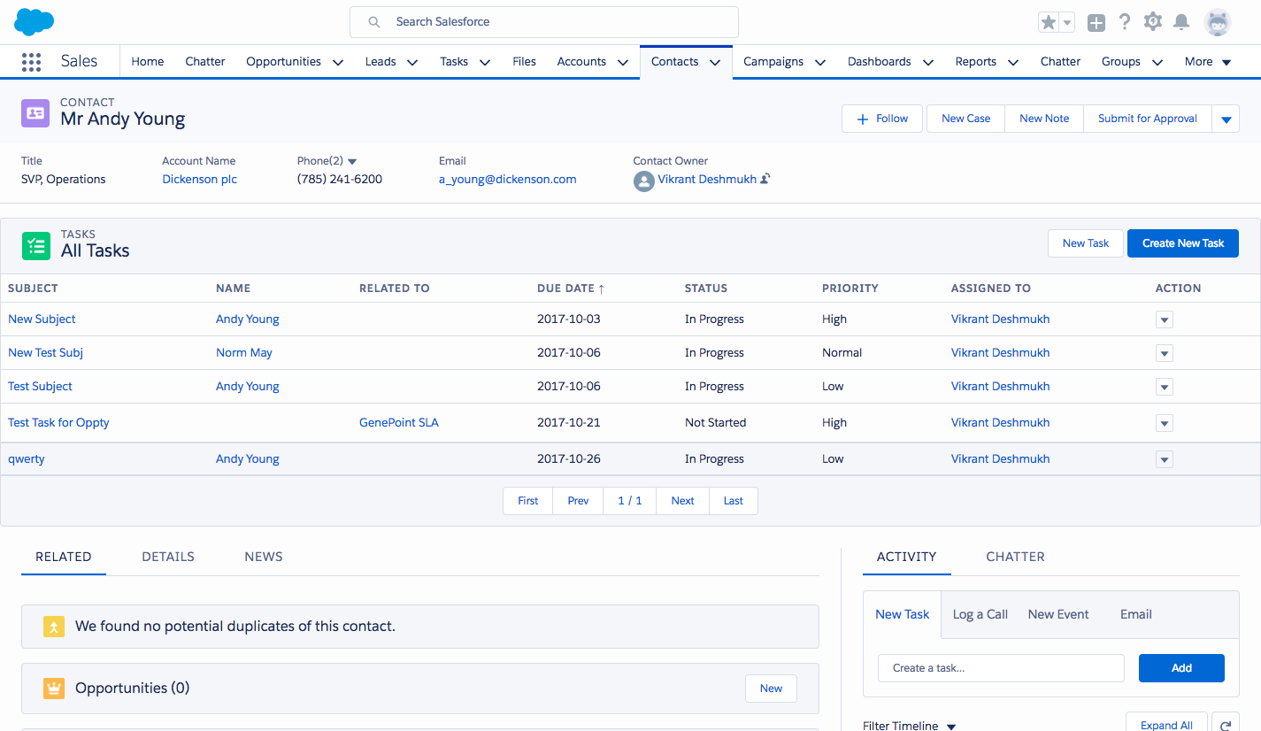Open the Dashboards tab
Viewport: 1261px width, 731px height.
tap(879, 62)
